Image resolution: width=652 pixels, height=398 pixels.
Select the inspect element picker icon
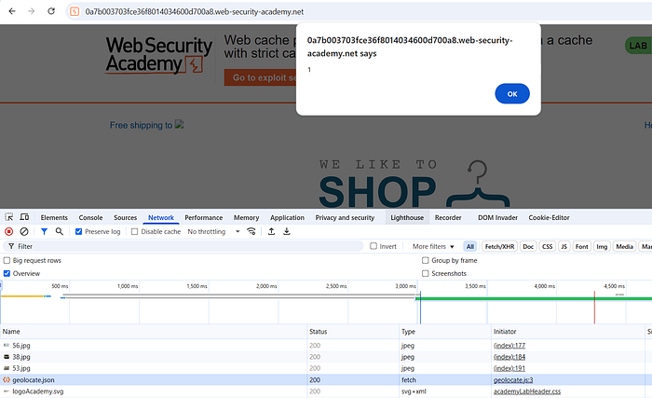(x=8, y=217)
